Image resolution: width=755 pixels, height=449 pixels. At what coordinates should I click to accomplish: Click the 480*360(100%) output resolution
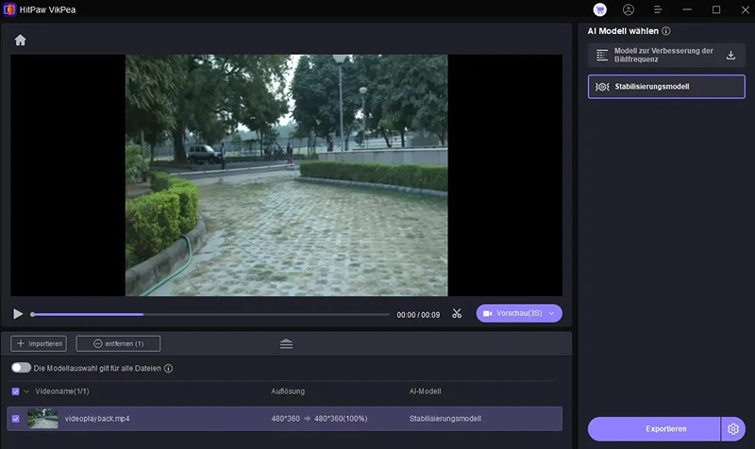point(341,419)
